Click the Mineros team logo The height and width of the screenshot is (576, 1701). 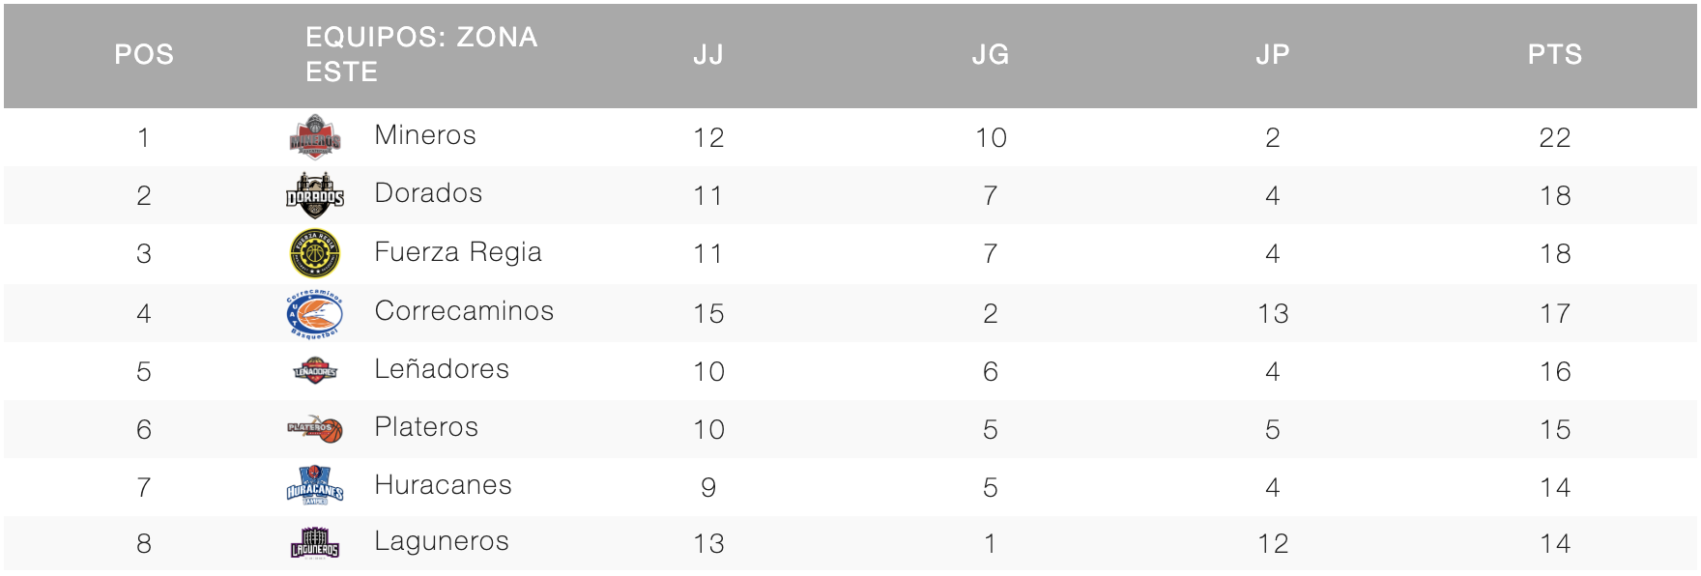click(315, 136)
